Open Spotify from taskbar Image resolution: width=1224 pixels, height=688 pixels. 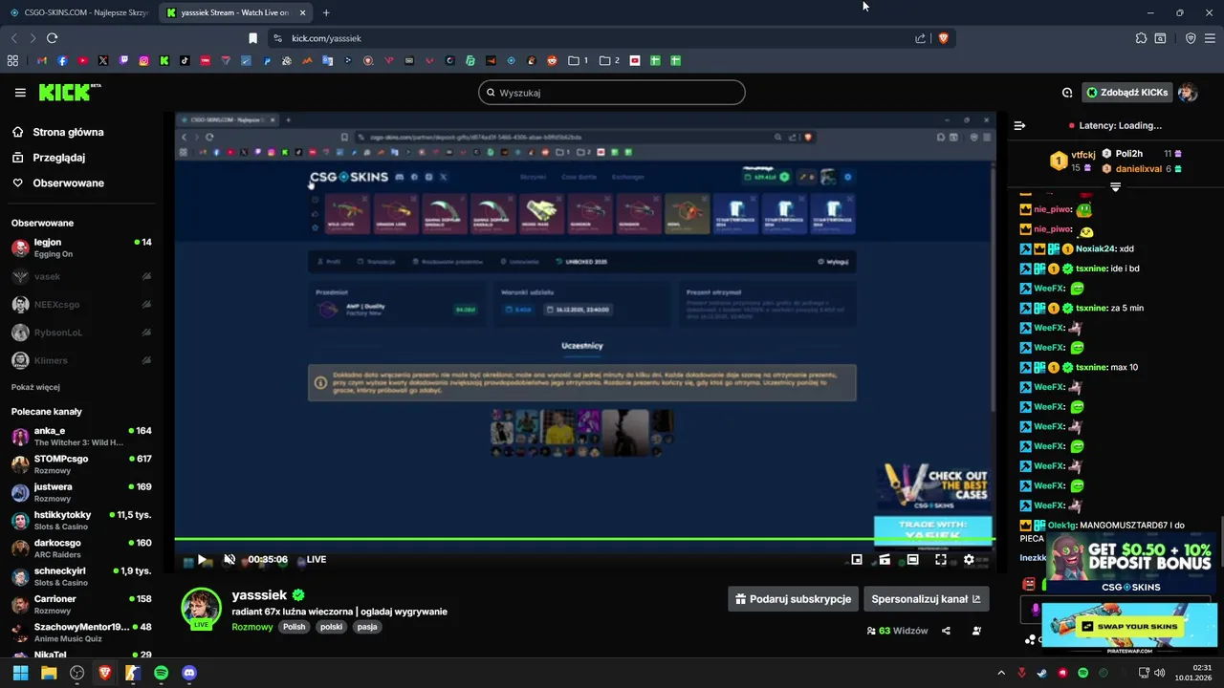[x=162, y=673]
